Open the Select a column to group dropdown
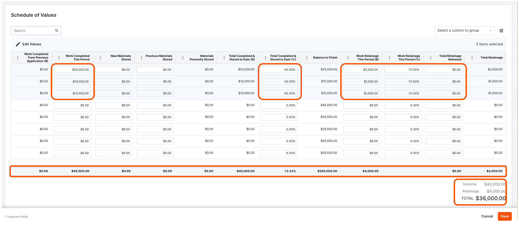The width and height of the screenshot is (519, 225). 464,30
